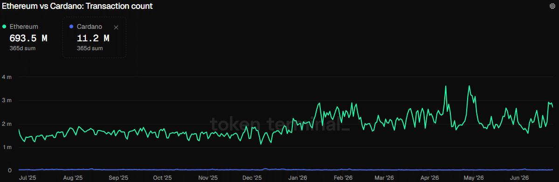This screenshot has height=182, width=559.
Task: Click the Oct '25 axis label
Action: coord(163,177)
